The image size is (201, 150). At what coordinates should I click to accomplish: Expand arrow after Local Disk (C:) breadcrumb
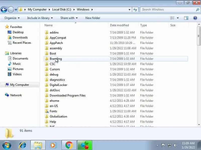click(x=74, y=9)
